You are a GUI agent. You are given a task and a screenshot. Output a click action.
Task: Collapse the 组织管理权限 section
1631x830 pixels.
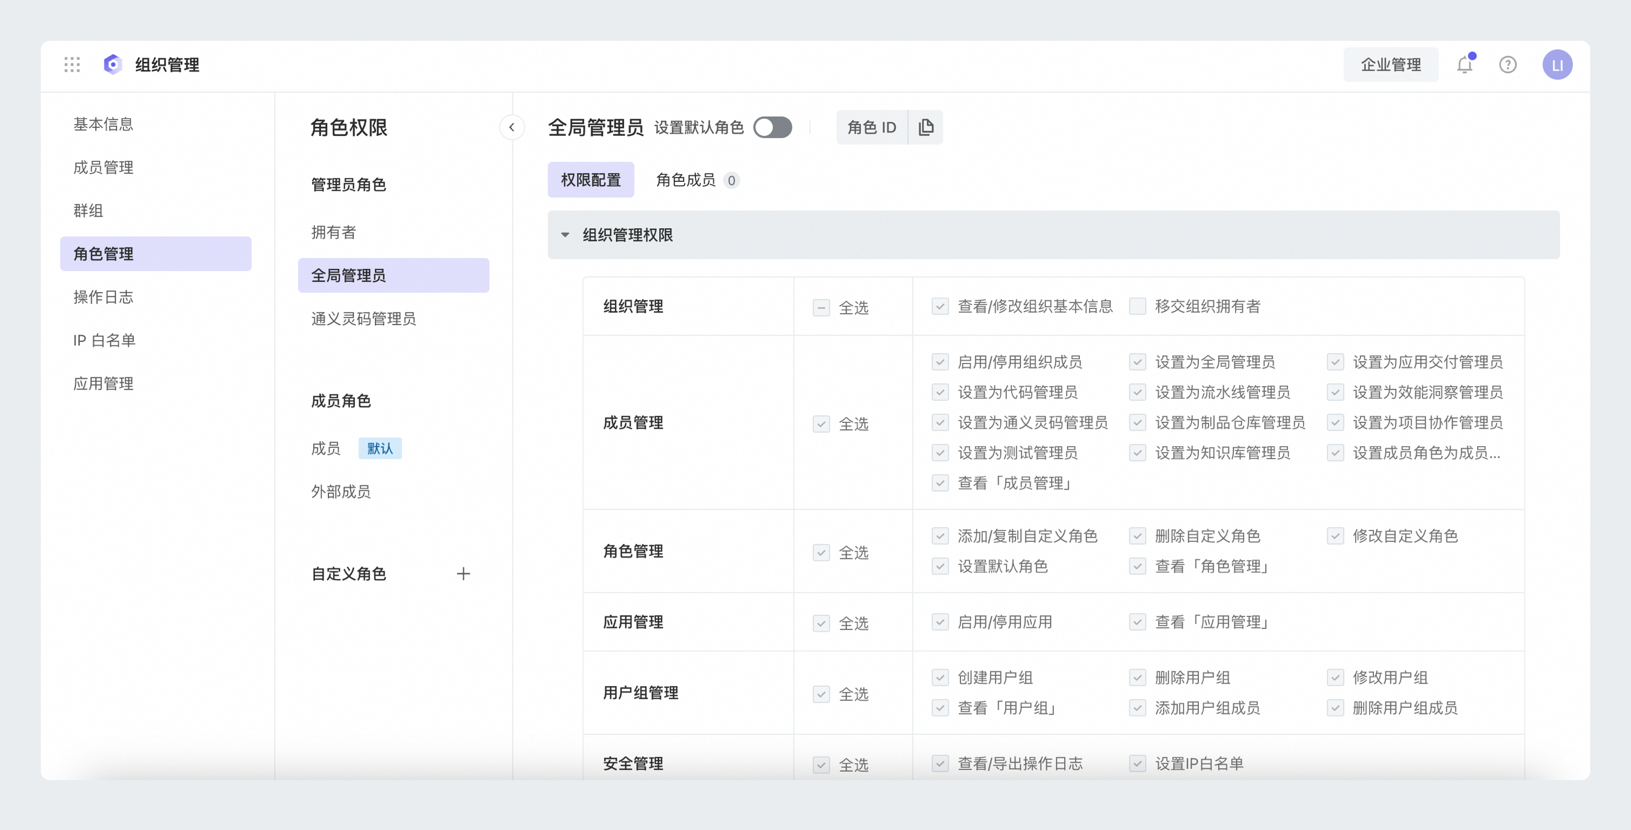(x=565, y=235)
